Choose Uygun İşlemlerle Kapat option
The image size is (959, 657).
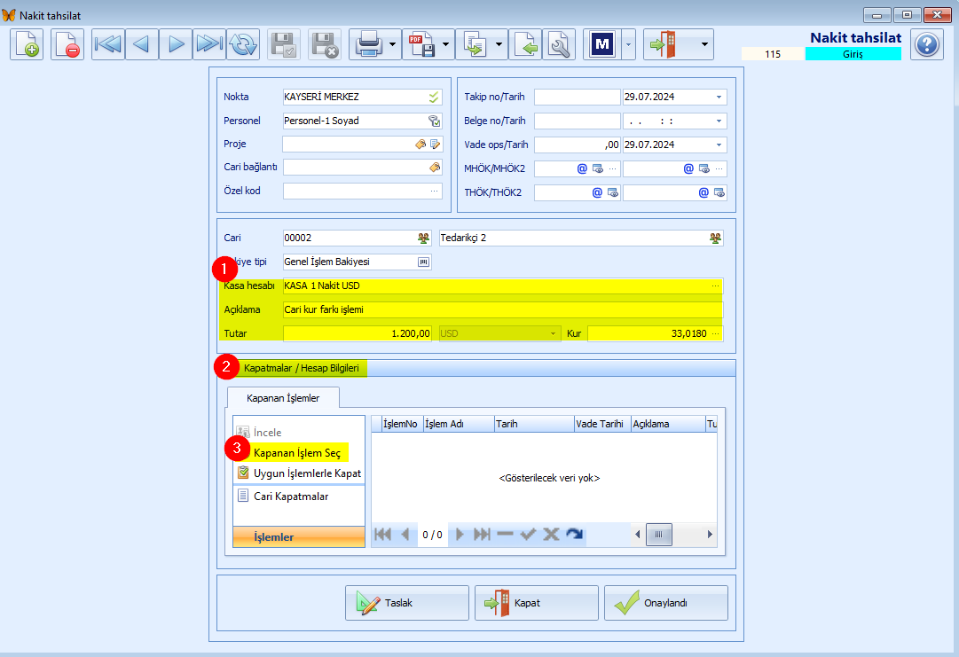[x=300, y=473]
